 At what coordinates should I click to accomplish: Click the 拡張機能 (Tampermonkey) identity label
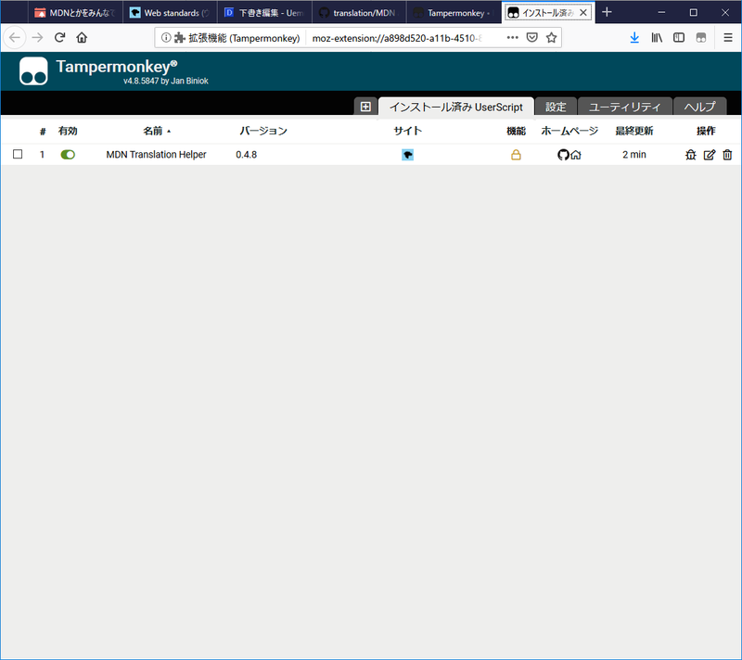244,38
